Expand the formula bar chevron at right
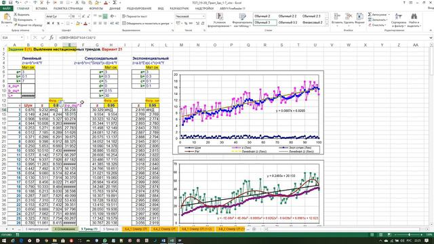 (431, 38)
